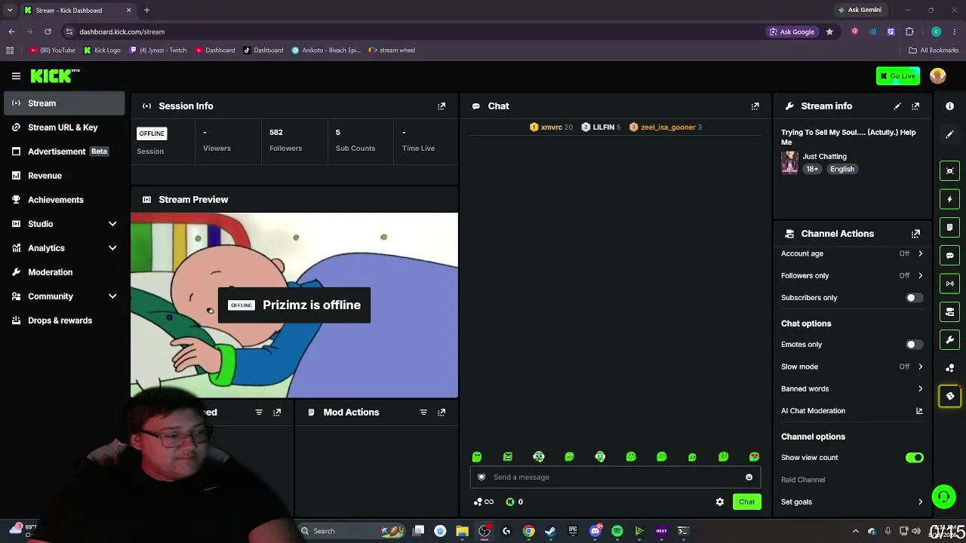The image size is (966, 543).
Task: Bookmark this page with the star icon
Action: pos(829,32)
